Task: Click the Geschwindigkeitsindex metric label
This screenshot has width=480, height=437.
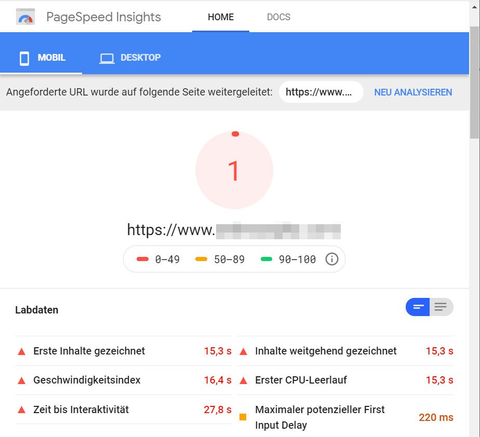Action: coord(87,380)
